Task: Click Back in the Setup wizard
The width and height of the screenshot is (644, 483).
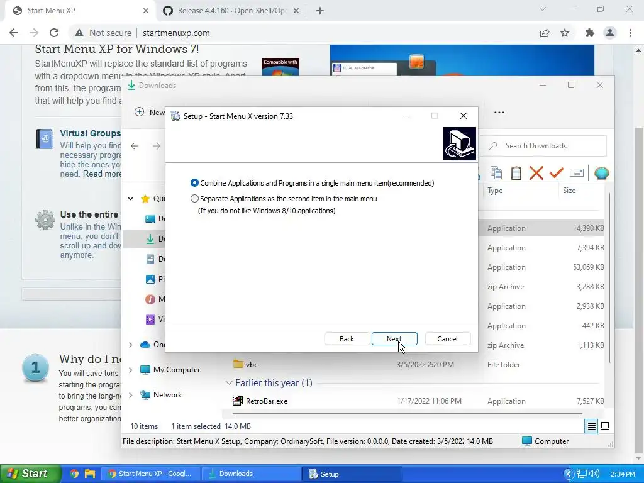Action: 347,339
